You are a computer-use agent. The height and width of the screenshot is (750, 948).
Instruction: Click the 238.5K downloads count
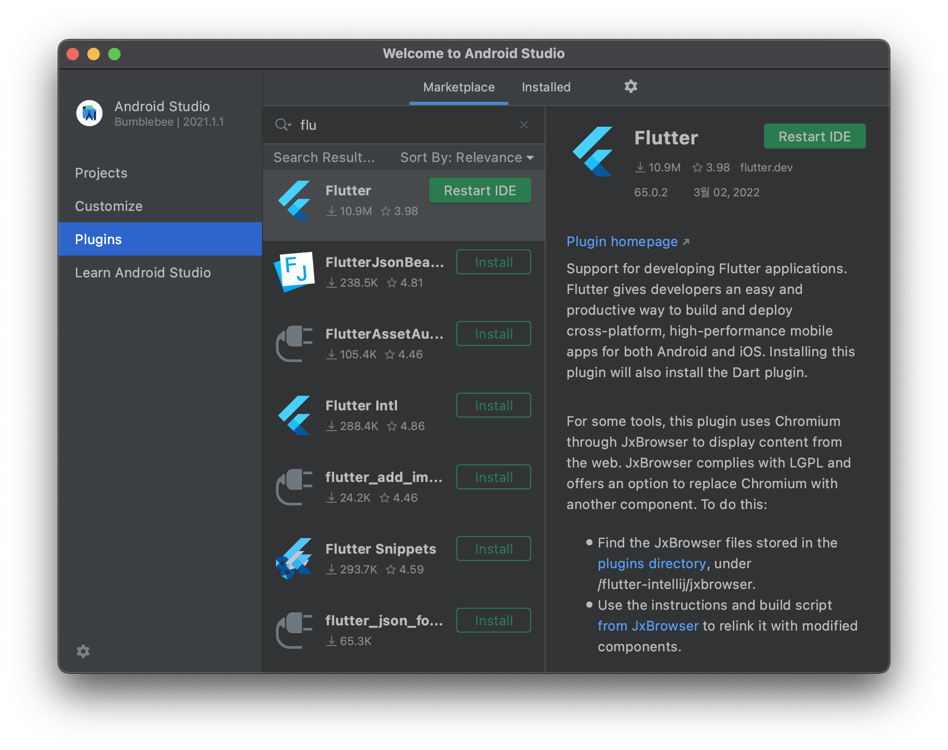tap(352, 283)
